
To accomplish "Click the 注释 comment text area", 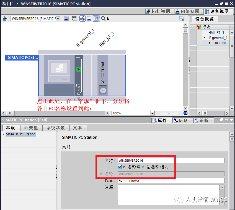I will pyautogui.click(x=169, y=195).
